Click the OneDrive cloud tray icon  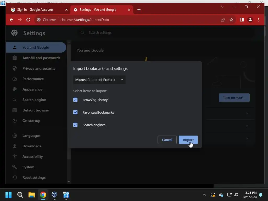point(221,195)
